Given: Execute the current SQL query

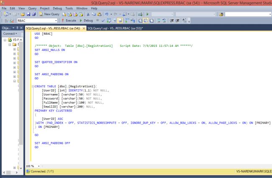Looking at the screenshot, I should tap(69, 20).
